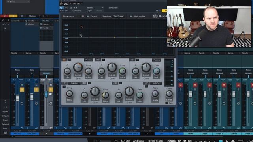Click channel 2 automation mode icon
253x142 pixels.
pos(36,103)
